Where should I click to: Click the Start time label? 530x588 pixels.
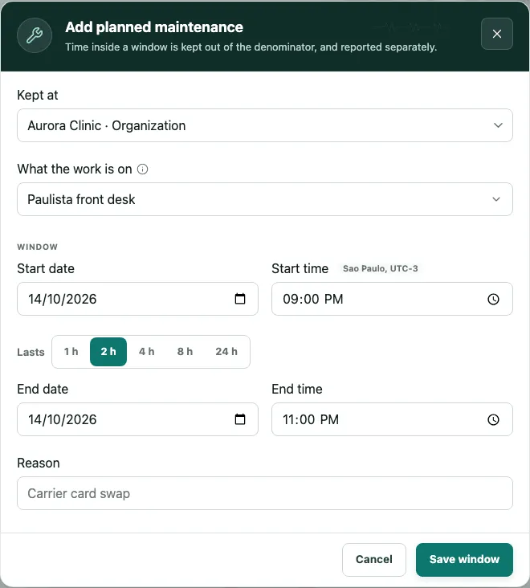(300, 268)
